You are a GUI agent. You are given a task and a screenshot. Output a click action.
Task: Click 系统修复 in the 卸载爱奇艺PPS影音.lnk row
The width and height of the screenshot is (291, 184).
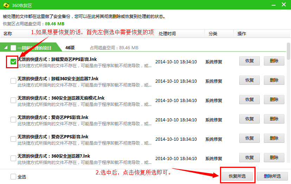tap(214, 62)
